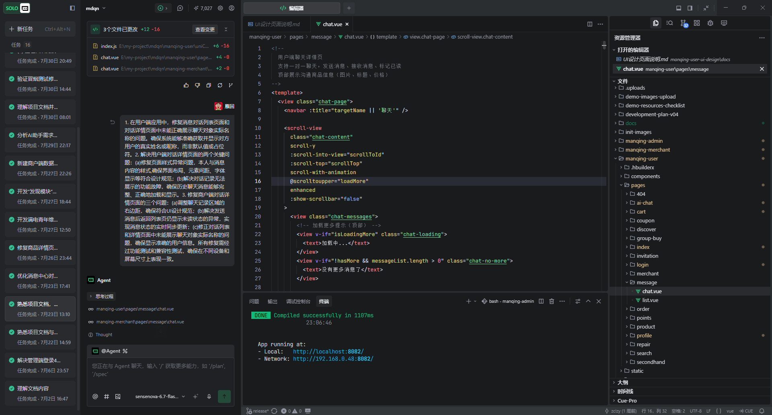The image size is (772, 415).
Task: Open the 调试控制台 panel tab
Action: (x=298, y=301)
